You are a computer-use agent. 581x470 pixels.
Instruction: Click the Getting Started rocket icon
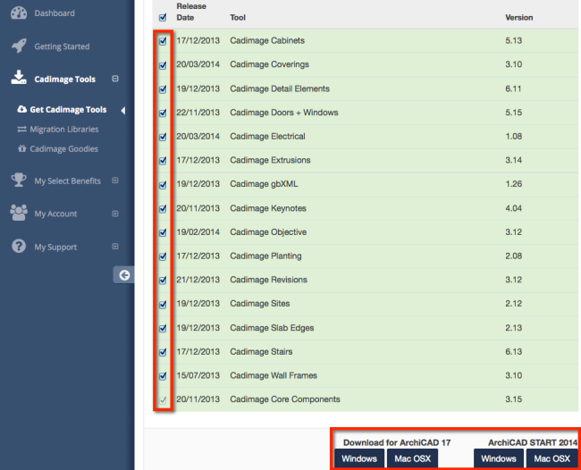[19, 46]
